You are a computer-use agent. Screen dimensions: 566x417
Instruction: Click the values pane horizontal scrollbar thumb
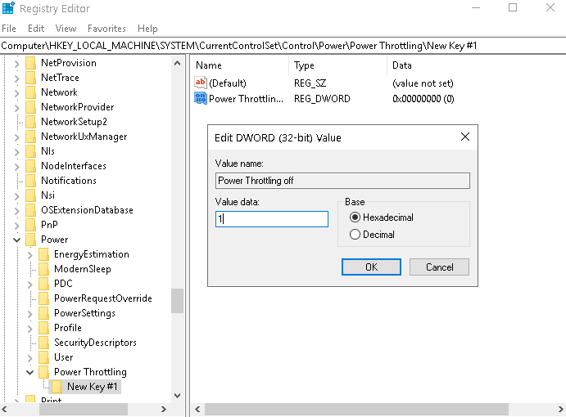tap(356, 409)
